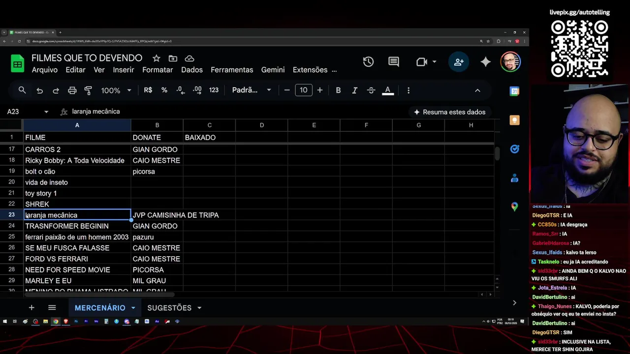Screen dimensions: 630x354
Task: Open the toolbar more options dots
Action: click(x=409, y=90)
